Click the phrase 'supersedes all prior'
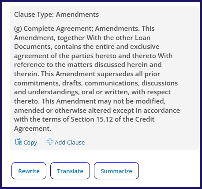This screenshot has height=189, width=202. tap(129, 74)
